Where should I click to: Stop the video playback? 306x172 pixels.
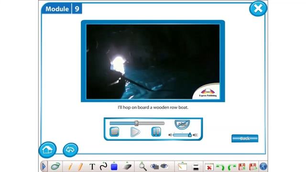pos(114,132)
